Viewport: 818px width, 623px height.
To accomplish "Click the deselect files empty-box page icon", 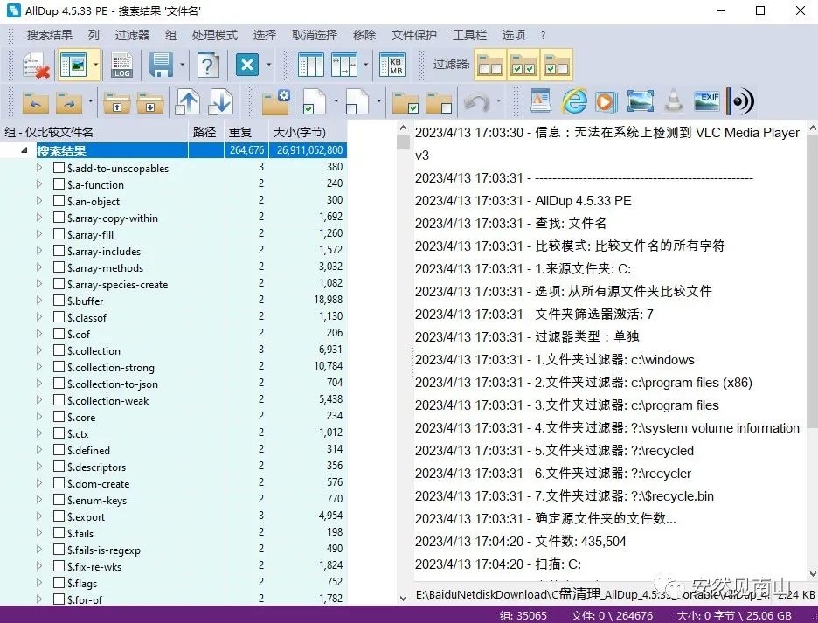I will (x=357, y=101).
